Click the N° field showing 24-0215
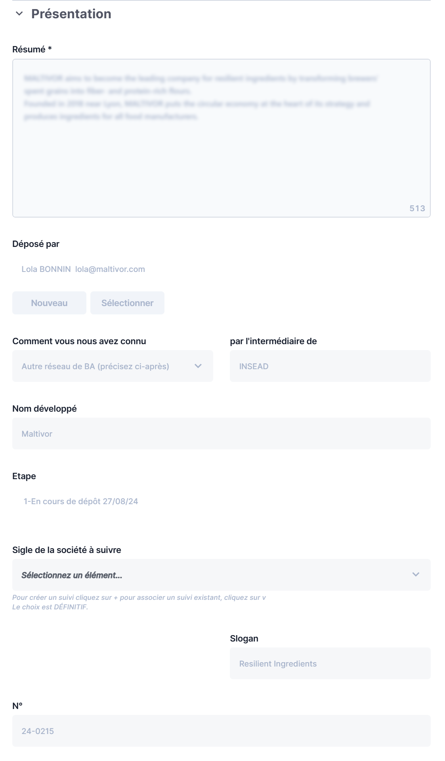Image resolution: width=445 pixels, height=761 pixels. coord(221,731)
